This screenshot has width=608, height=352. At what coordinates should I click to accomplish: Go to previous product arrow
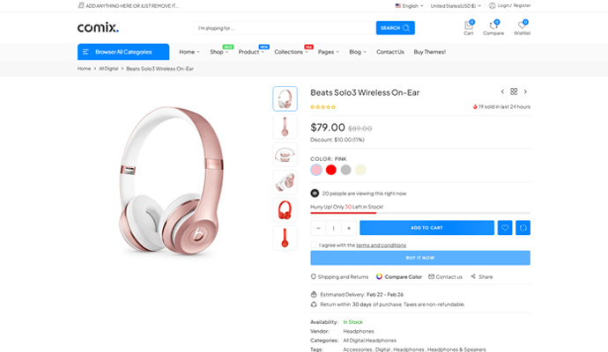[503, 92]
